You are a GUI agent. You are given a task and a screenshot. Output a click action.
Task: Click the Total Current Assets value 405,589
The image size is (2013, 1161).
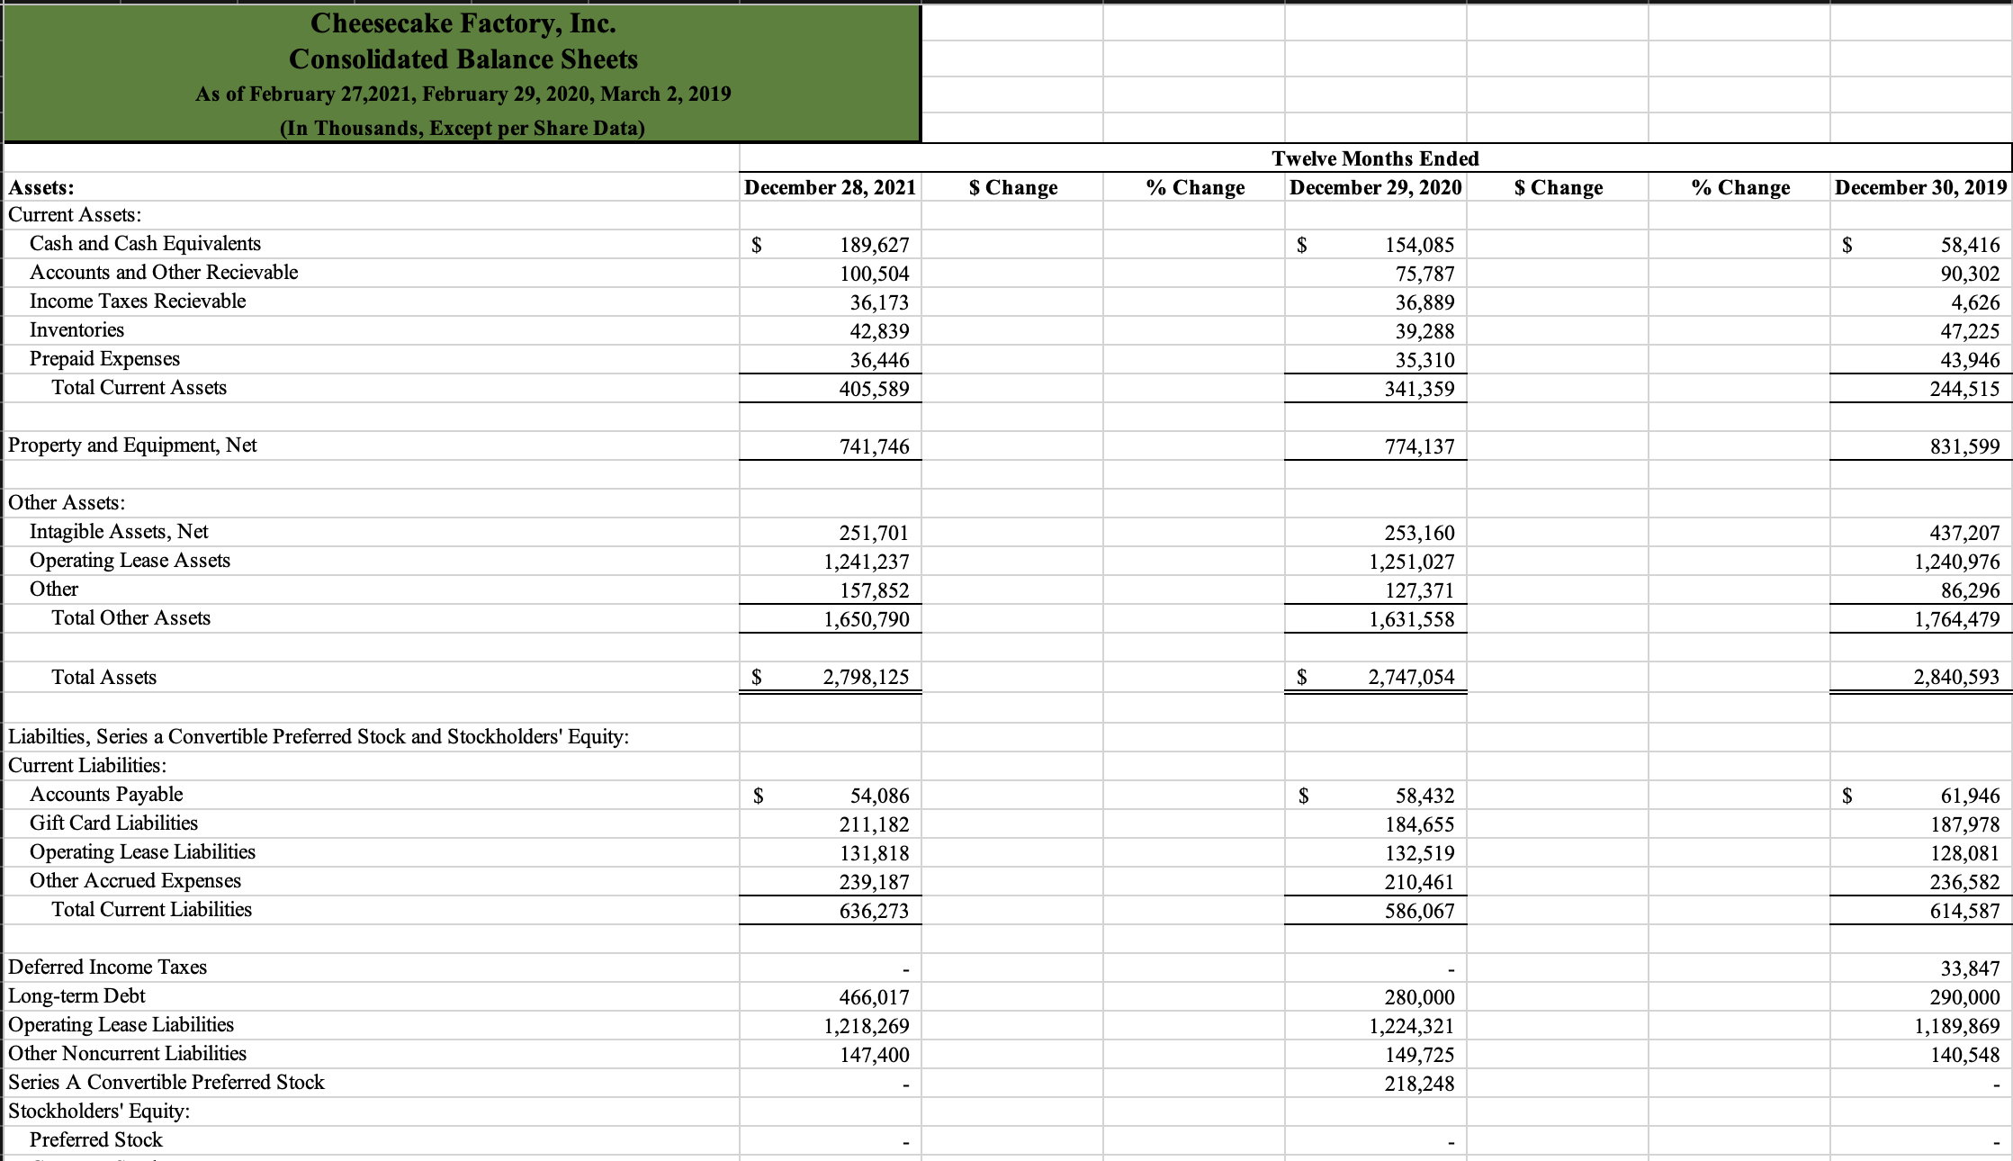[x=876, y=388]
